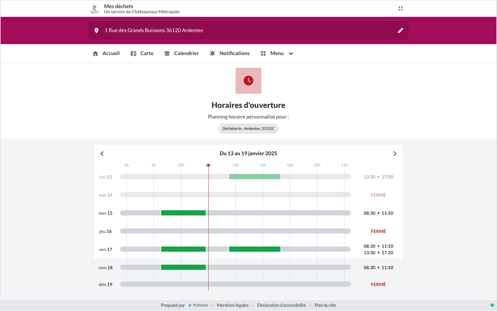Click the Carte map icon
This screenshot has height=311, width=497.
[x=133, y=53]
